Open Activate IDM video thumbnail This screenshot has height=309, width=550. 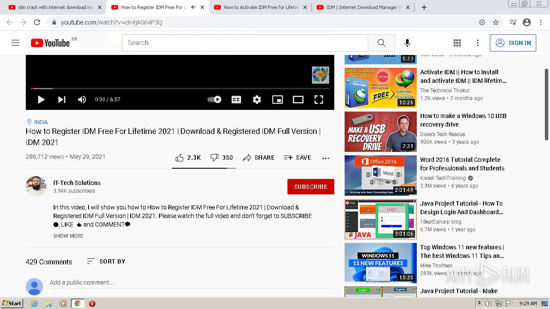pos(381,88)
